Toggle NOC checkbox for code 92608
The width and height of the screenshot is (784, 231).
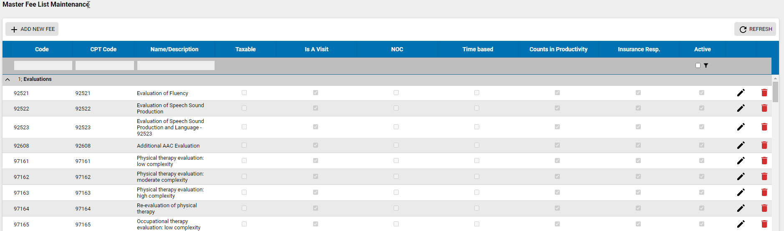point(396,145)
